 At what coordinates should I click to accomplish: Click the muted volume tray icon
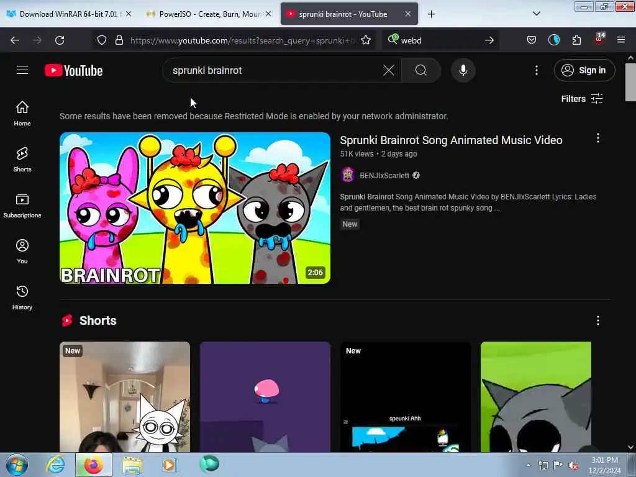pyautogui.click(x=573, y=466)
